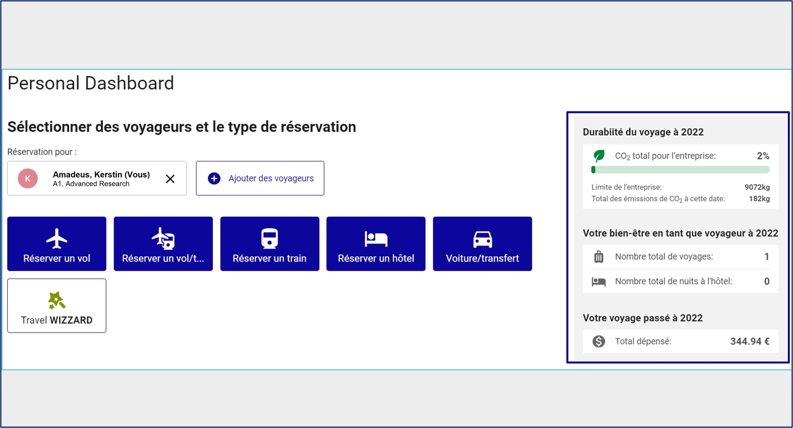
Task: Click the CO2 company progress bar
Action: pyautogui.click(x=680, y=170)
